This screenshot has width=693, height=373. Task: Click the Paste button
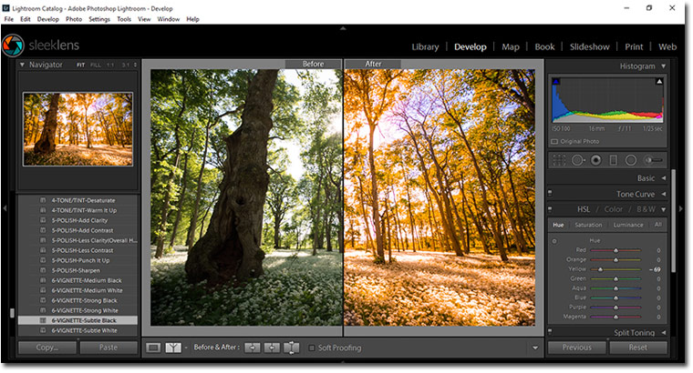coord(109,348)
